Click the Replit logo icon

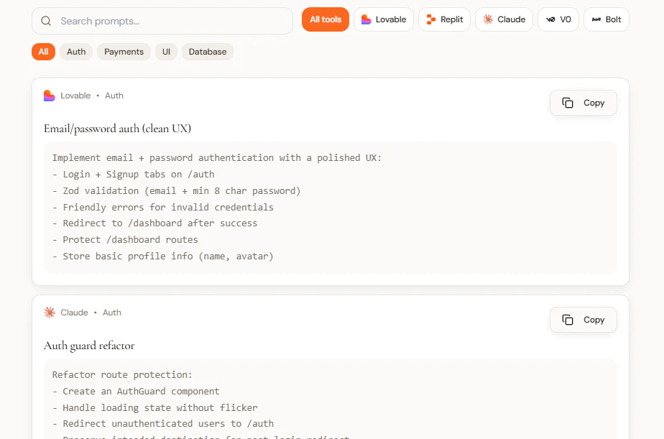tap(428, 19)
